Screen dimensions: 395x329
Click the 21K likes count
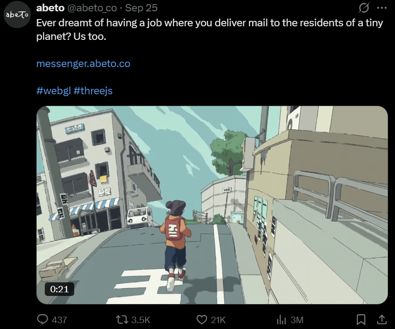click(x=218, y=320)
